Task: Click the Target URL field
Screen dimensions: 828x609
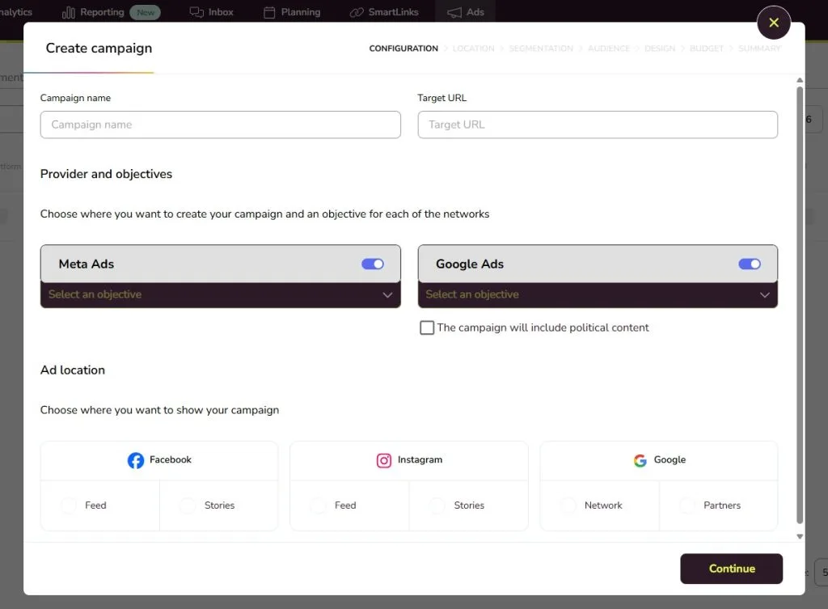Action: click(x=598, y=125)
